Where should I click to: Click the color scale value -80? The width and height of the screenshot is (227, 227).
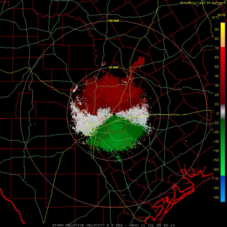[x=216, y=188]
